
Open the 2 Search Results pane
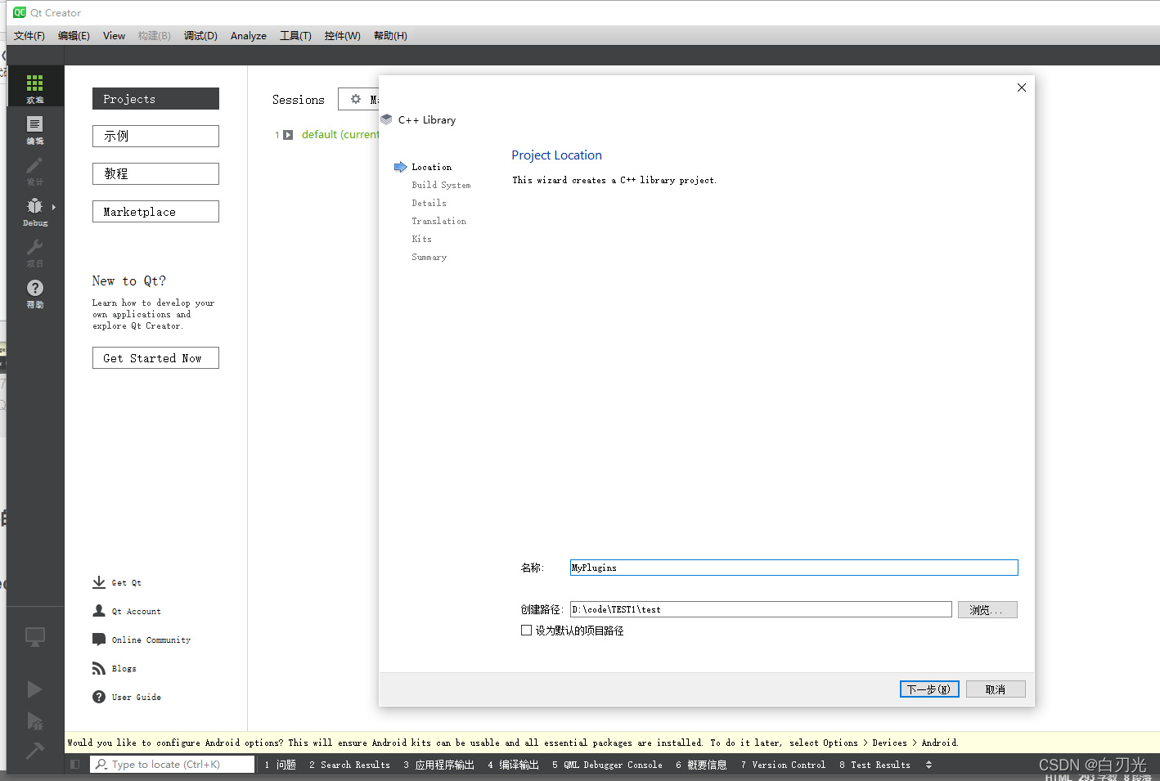tap(349, 765)
